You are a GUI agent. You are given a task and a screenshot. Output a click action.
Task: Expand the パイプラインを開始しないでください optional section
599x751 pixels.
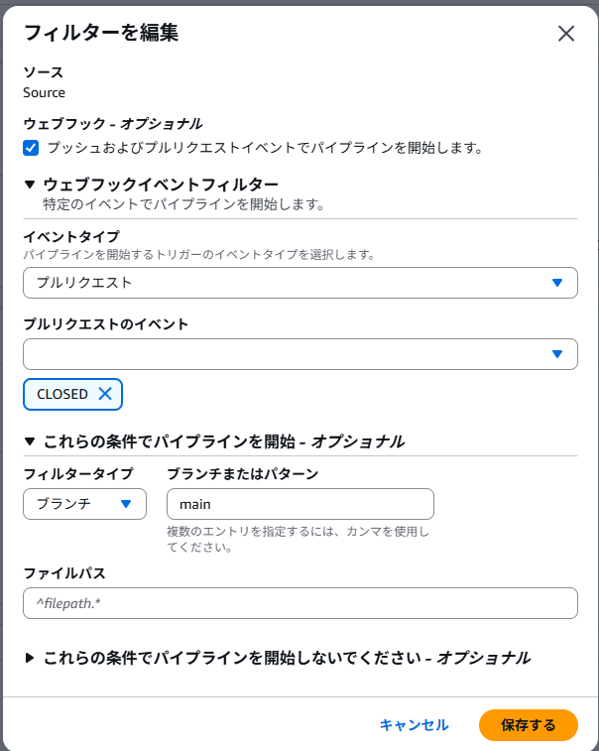click(x=287, y=657)
